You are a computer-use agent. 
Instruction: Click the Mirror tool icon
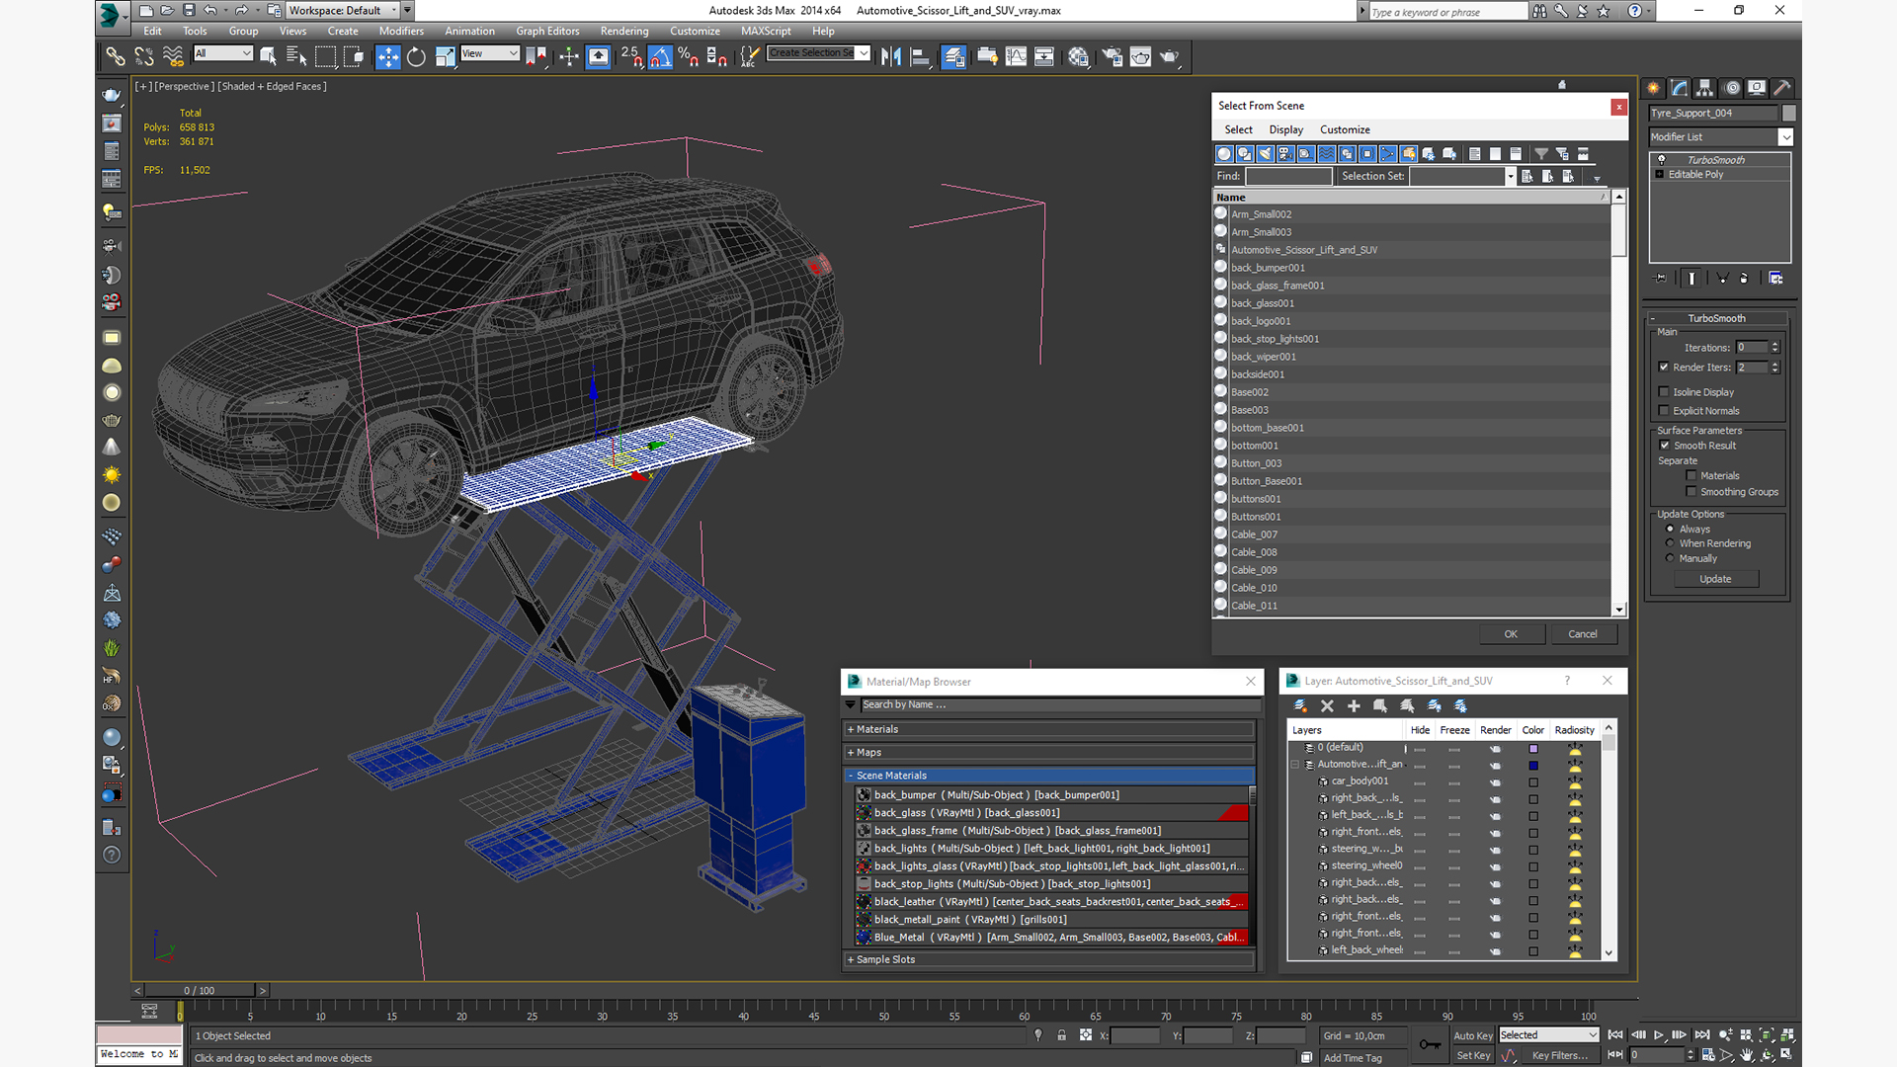[891, 56]
